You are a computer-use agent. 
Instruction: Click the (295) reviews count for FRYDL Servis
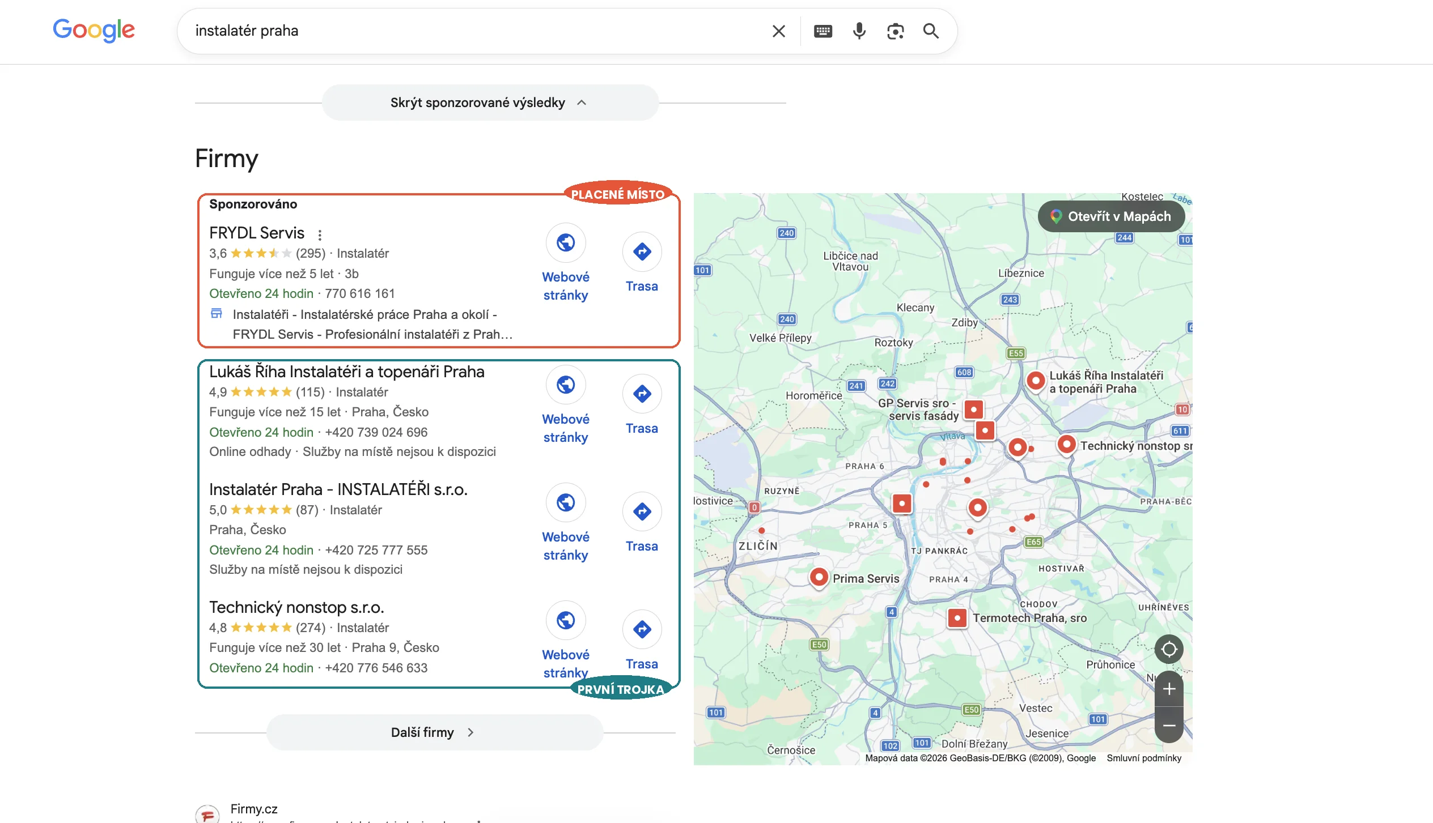click(x=311, y=254)
